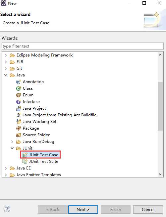Screen dimensions: 166x217
Task: Select the Java Working Set entry
Action: tap(40, 122)
